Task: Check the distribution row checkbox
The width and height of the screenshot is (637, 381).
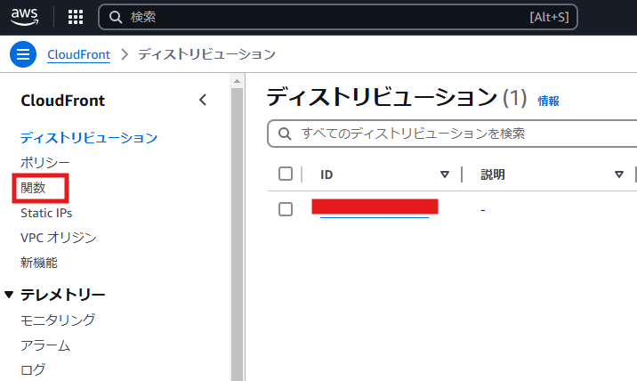Action: pos(286,209)
